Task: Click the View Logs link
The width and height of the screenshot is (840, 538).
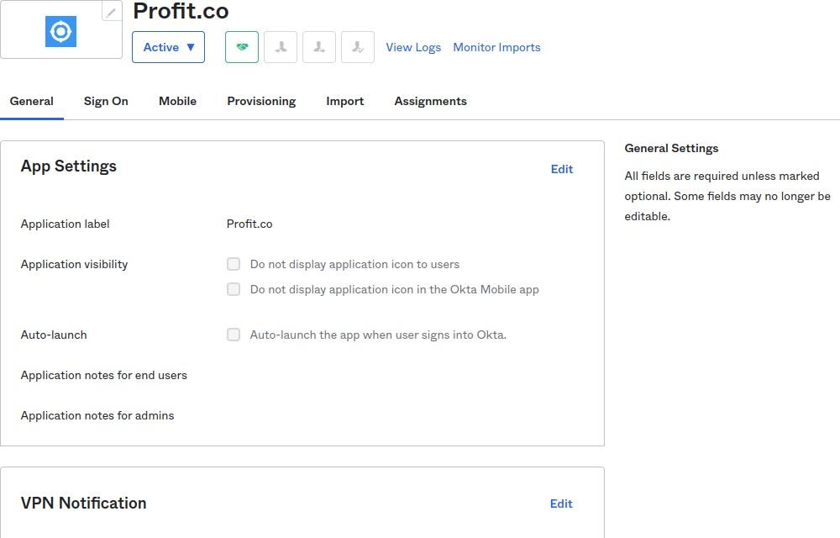Action: coord(413,47)
